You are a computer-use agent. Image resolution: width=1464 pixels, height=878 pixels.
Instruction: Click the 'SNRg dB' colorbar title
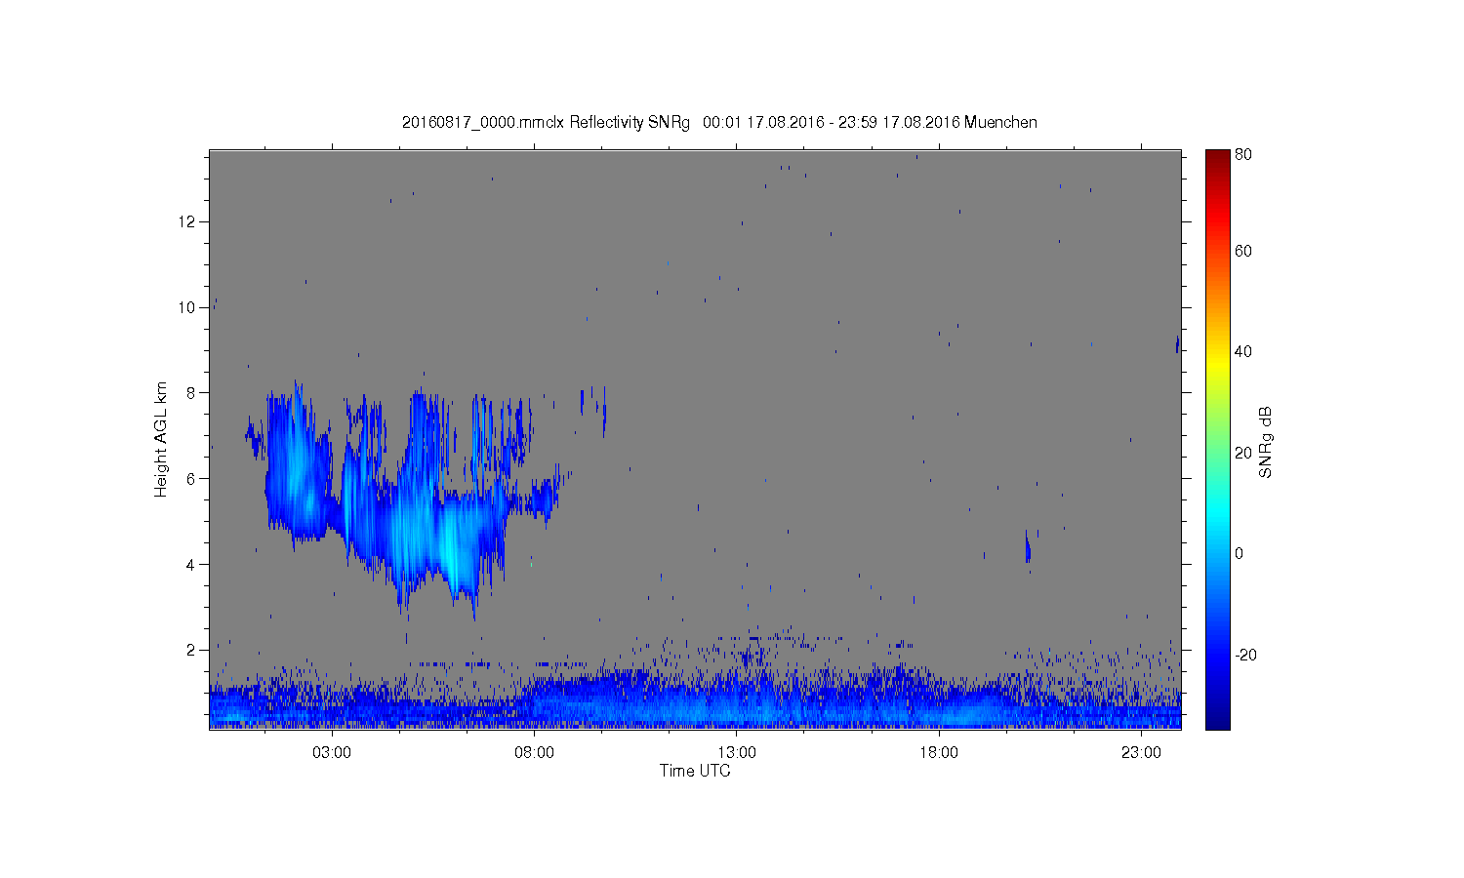[x=1266, y=442]
